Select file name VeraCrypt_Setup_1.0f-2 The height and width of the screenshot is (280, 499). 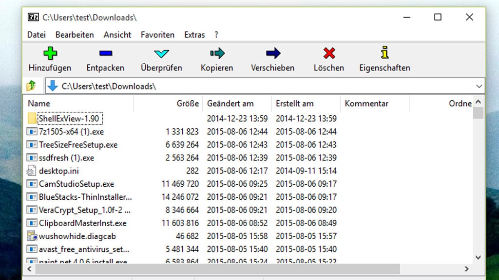click(x=84, y=210)
